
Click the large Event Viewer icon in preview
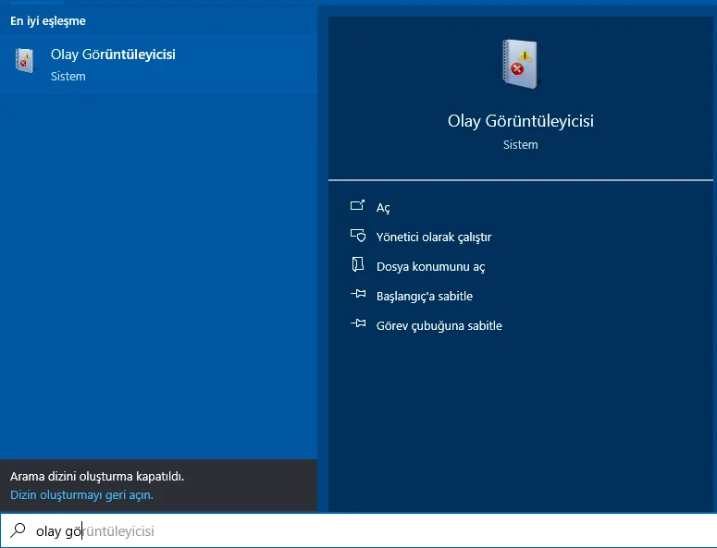[520, 64]
